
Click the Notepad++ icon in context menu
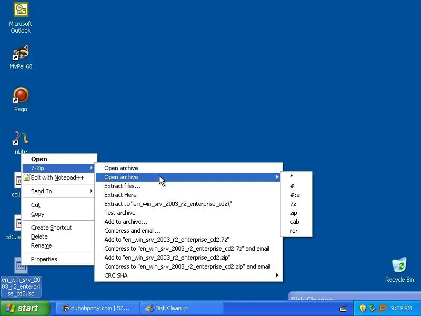coord(27,177)
